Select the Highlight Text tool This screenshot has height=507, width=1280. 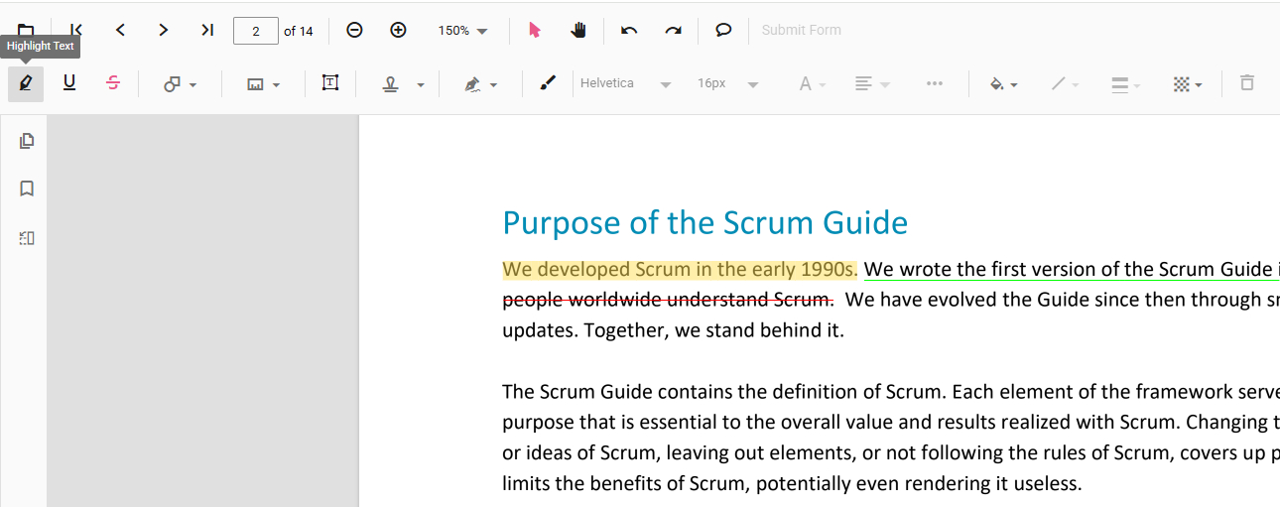pyautogui.click(x=26, y=84)
